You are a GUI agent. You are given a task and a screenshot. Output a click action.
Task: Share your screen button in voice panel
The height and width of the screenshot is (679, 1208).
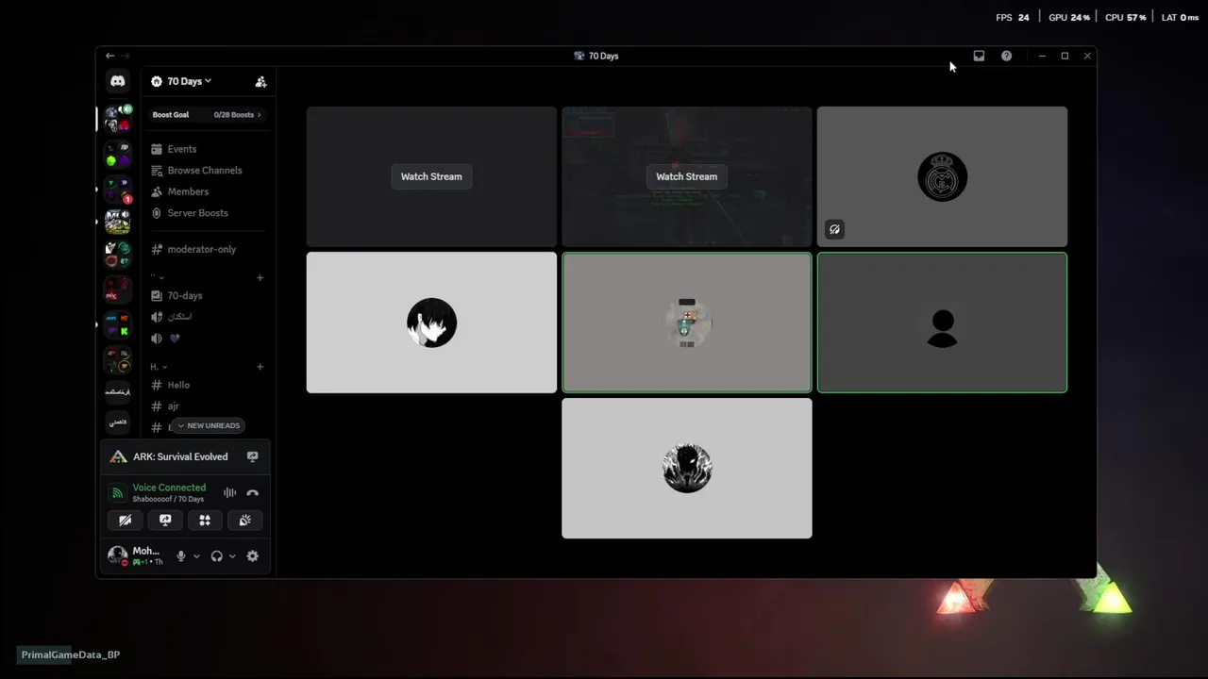(x=165, y=521)
